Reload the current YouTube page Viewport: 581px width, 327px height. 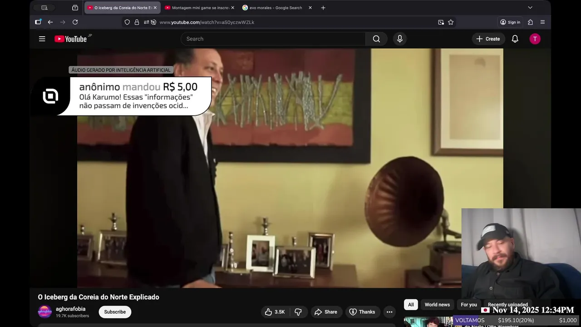75,22
